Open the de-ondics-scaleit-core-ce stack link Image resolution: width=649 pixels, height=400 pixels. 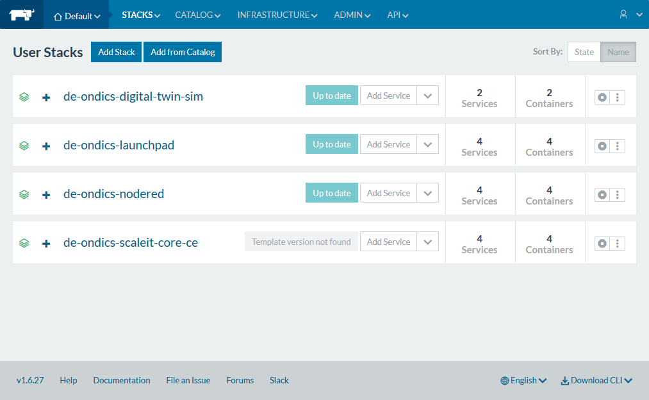[x=131, y=243]
